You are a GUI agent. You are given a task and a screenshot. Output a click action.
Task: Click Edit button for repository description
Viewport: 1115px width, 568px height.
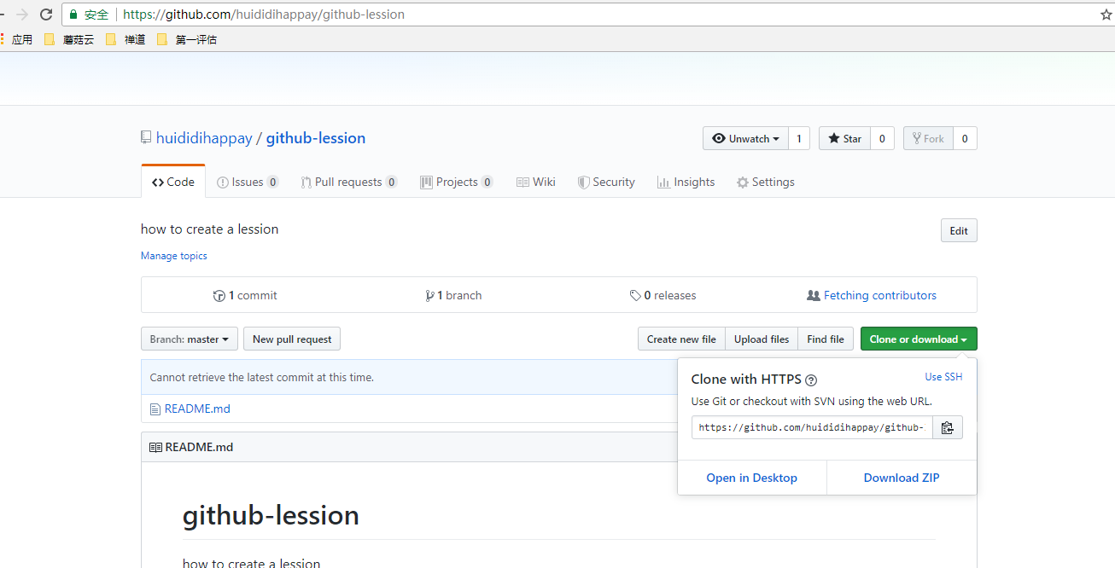pos(958,231)
